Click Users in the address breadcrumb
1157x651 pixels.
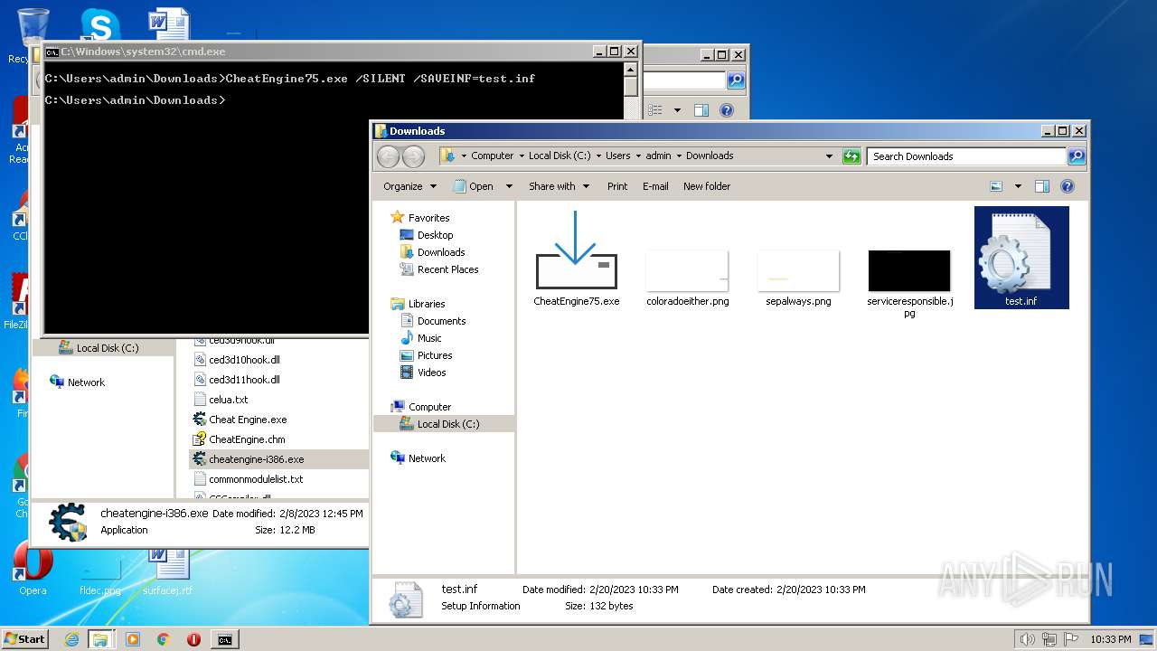[618, 156]
